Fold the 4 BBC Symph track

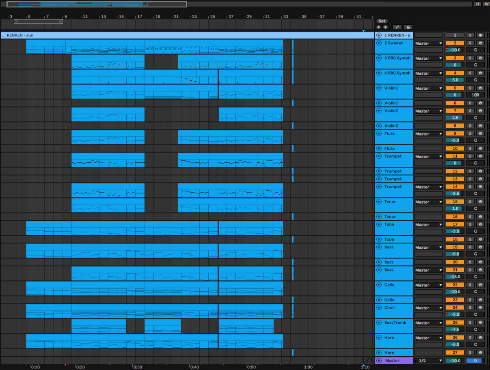coord(379,73)
